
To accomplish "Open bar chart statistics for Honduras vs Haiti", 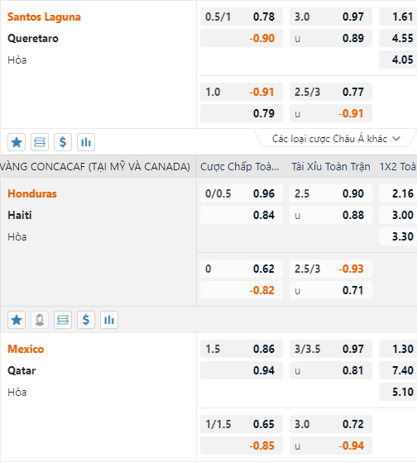I will (109, 320).
